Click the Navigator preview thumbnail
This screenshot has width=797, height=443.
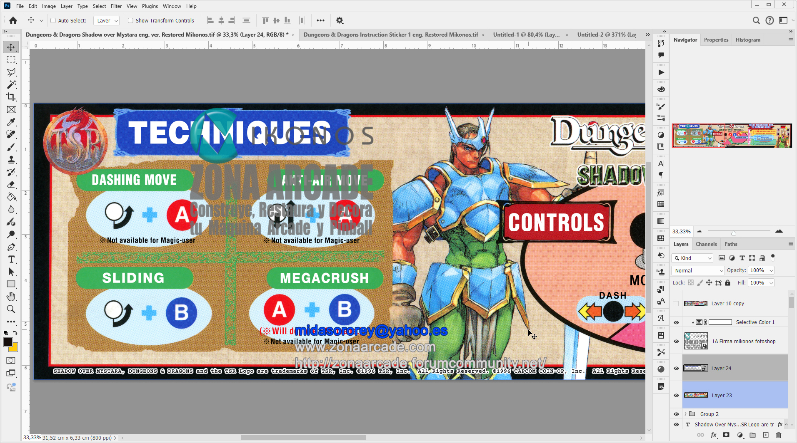pyautogui.click(x=732, y=136)
